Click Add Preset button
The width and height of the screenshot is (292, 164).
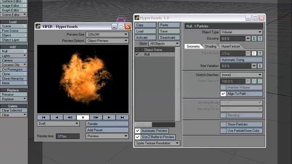point(107,130)
